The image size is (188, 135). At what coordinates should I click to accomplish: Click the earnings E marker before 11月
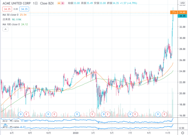pos(164,114)
